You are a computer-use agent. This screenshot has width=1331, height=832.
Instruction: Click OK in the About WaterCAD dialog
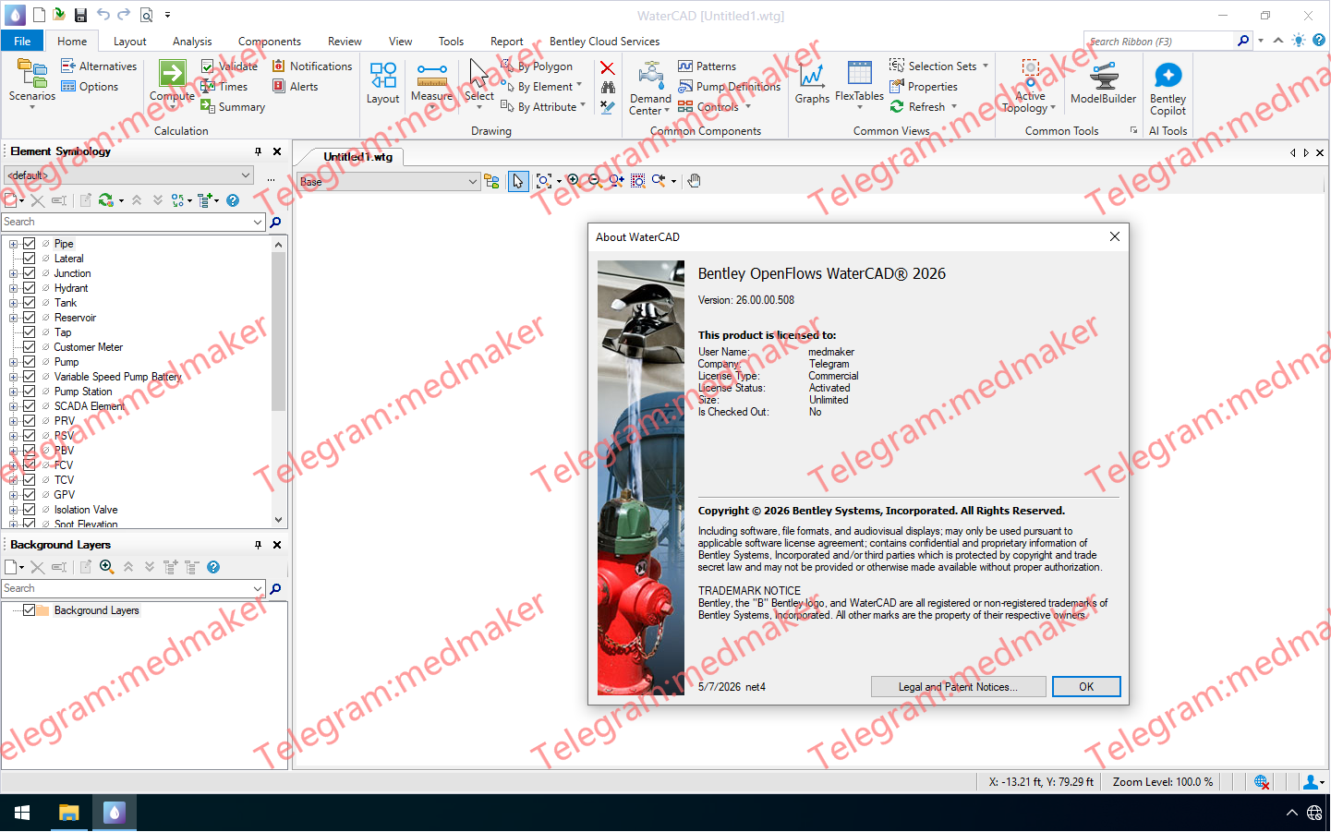point(1086,687)
